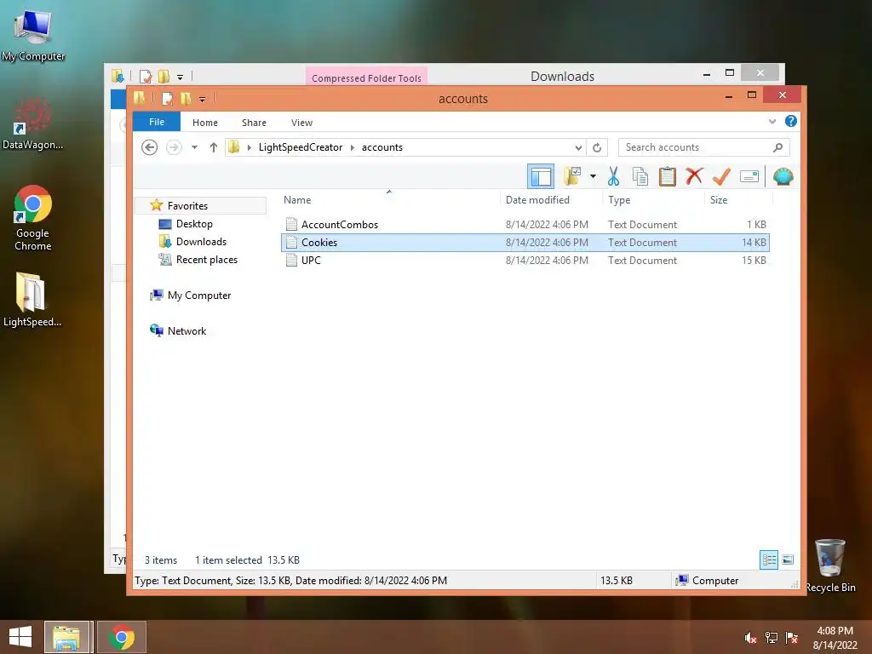This screenshot has width=872, height=654.
Task: Click the orange checkmark Properties icon
Action: click(721, 176)
